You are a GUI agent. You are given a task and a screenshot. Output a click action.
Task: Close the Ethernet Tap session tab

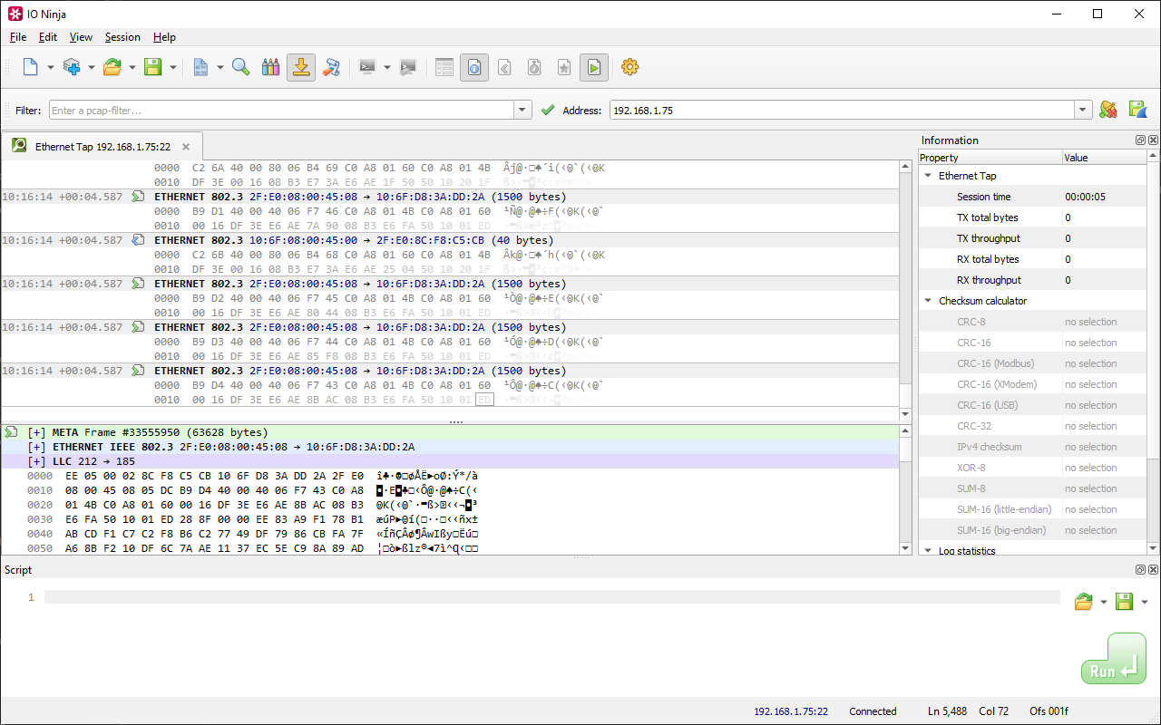(186, 147)
